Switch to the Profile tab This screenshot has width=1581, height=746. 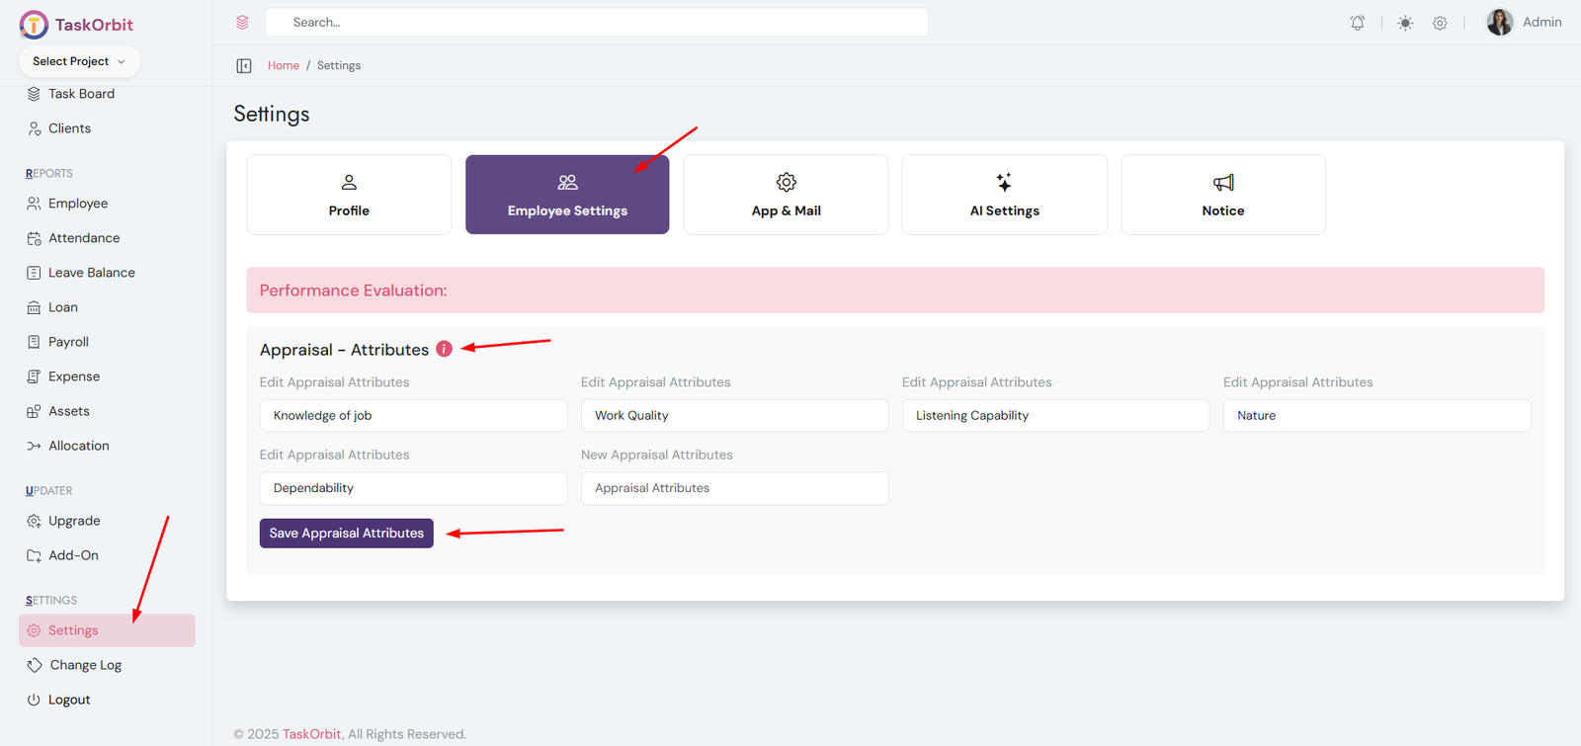pyautogui.click(x=349, y=195)
